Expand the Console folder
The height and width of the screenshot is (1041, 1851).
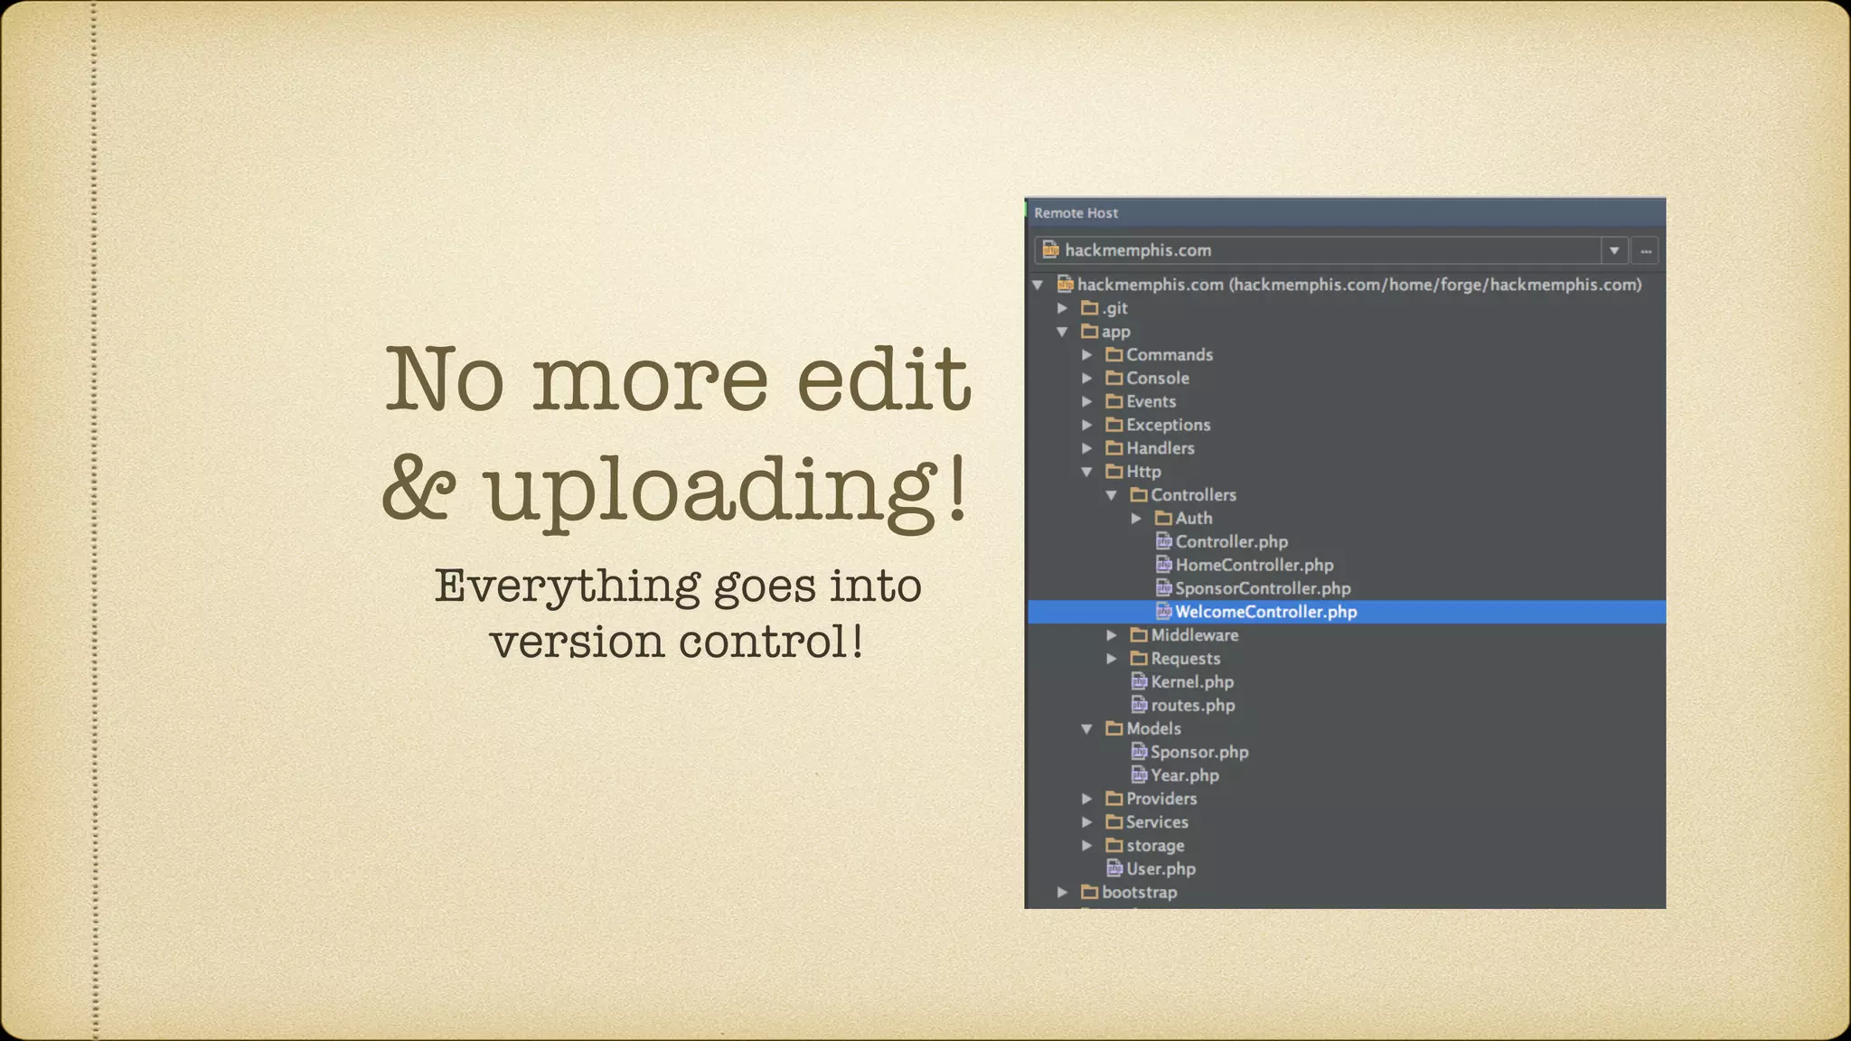[x=1087, y=379]
